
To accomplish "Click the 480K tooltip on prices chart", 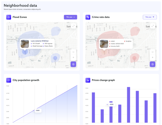I will click(x=112, y=104).
